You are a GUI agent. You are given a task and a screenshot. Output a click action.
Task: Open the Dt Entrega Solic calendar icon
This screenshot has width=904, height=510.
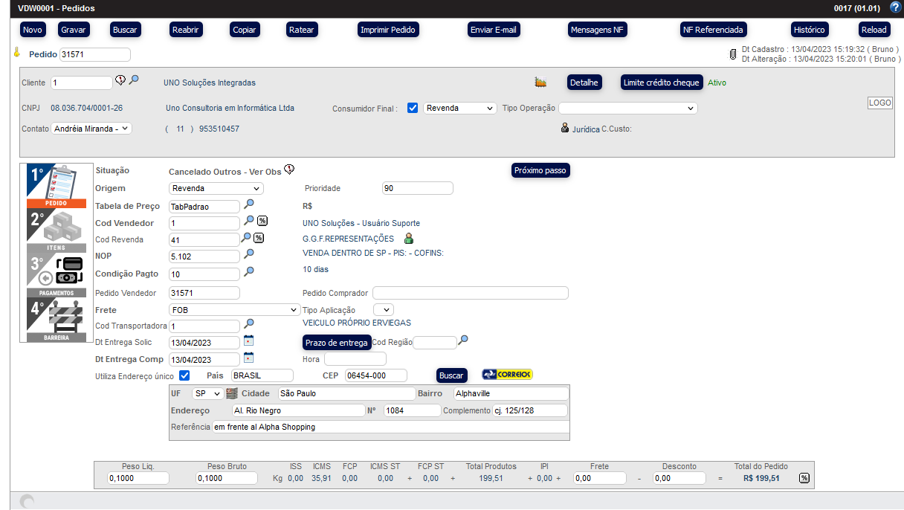pyautogui.click(x=249, y=340)
